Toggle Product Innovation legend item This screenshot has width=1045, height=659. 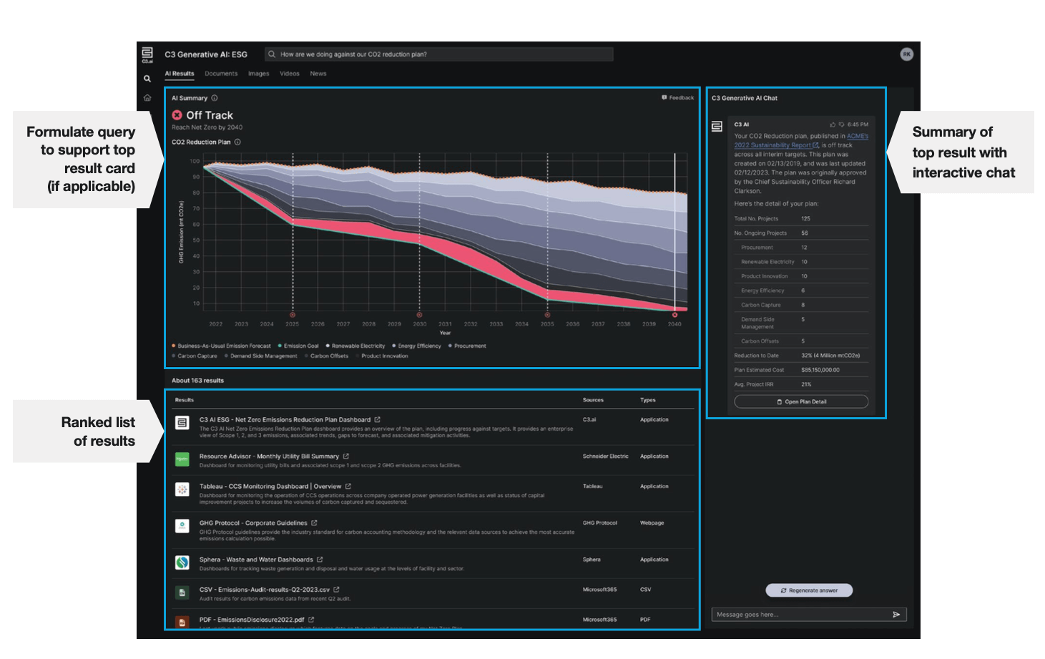381,356
